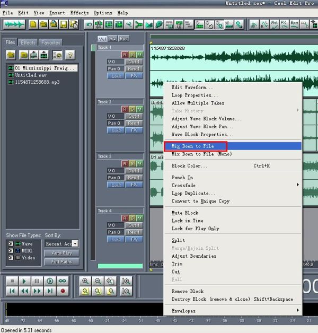Solo Track 2 with S button
Image resolution: width=318 pixels, height=333 pixels.
coord(132,109)
